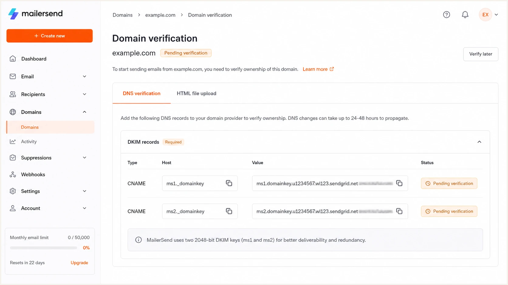This screenshot has height=285, width=508.
Task: Click the Recipients people icon
Action: coord(13,94)
